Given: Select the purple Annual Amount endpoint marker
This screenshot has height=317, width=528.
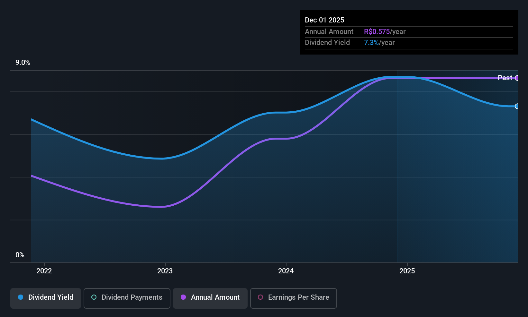Looking at the screenshot, I should [x=517, y=78].
